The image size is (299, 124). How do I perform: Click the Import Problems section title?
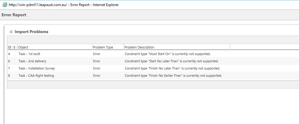(x=31, y=32)
